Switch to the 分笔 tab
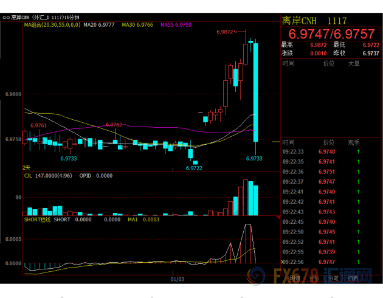This screenshot has width=383, height=298. click(x=333, y=278)
